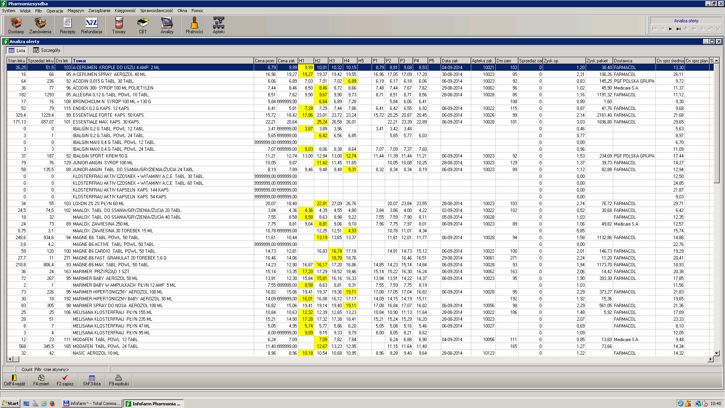Open the Refundacja NFZ icon

point(91,25)
